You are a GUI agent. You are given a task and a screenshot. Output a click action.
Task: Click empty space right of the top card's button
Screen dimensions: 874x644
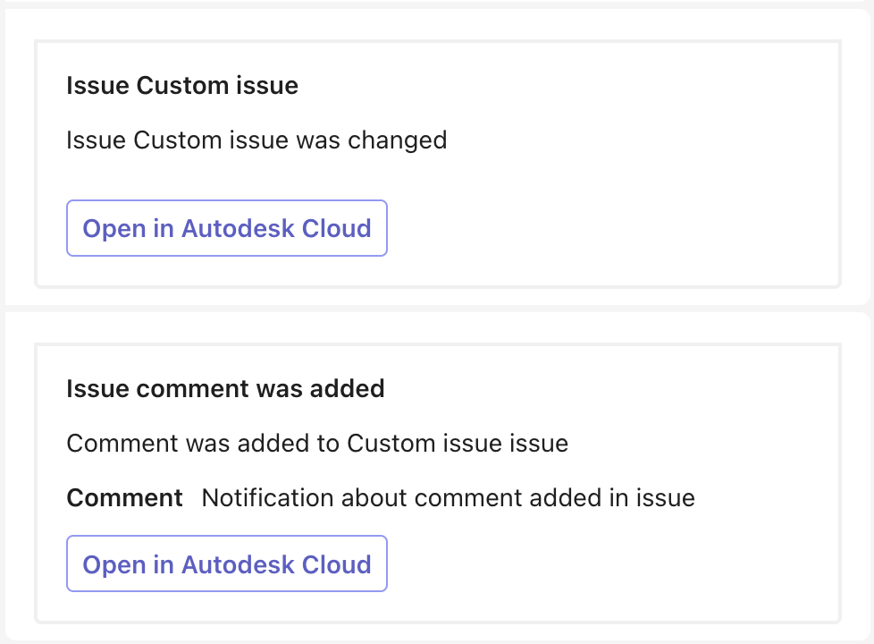point(608,228)
